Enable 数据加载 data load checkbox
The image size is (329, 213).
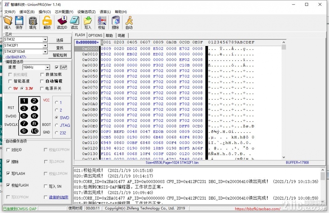point(42,74)
